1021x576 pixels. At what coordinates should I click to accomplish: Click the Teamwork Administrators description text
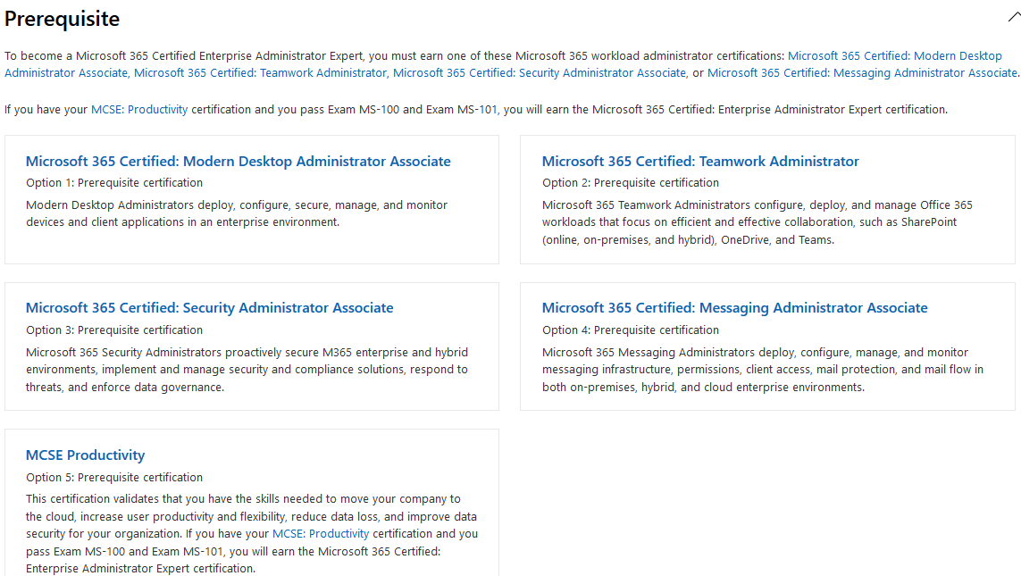point(757,222)
